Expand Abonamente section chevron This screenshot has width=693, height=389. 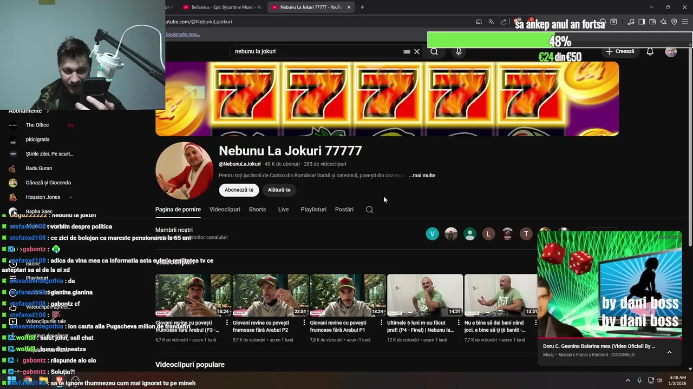pyautogui.click(x=48, y=111)
